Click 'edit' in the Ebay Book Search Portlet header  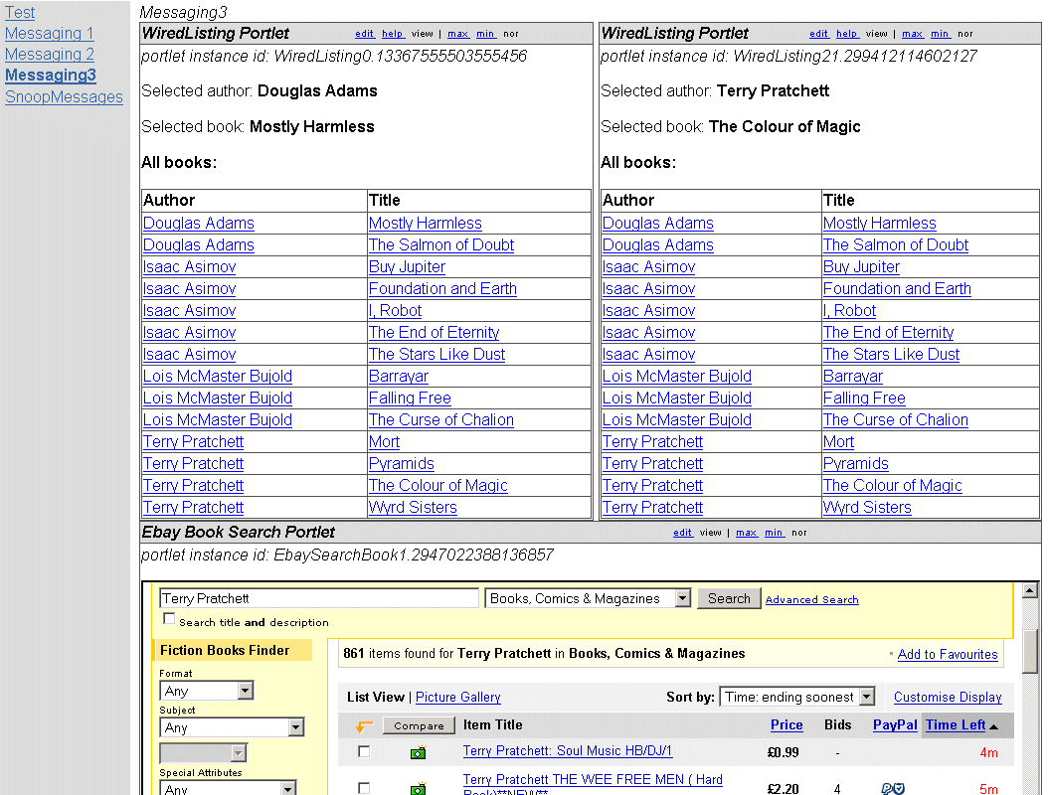pyautogui.click(x=682, y=533)
